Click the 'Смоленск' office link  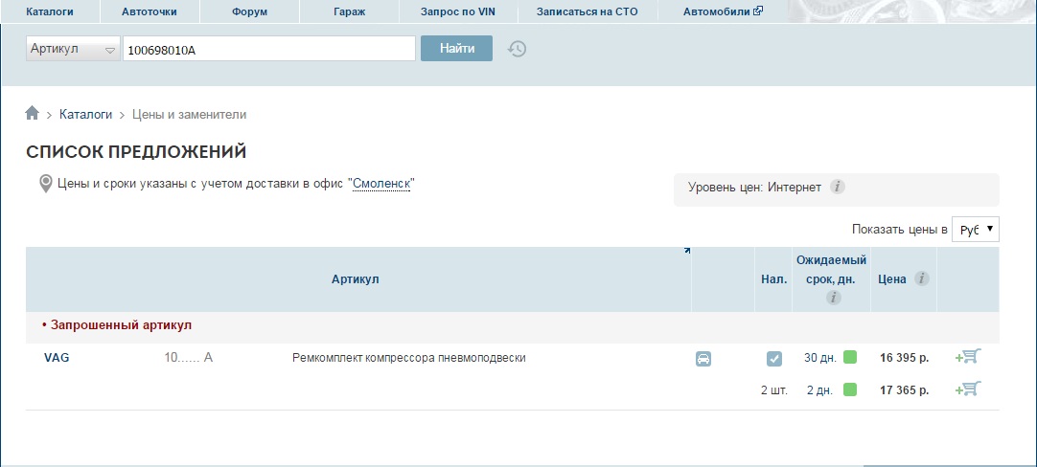(382, 184)
